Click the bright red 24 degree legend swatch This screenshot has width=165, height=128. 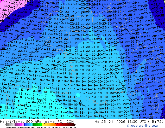tap(57, 125)
